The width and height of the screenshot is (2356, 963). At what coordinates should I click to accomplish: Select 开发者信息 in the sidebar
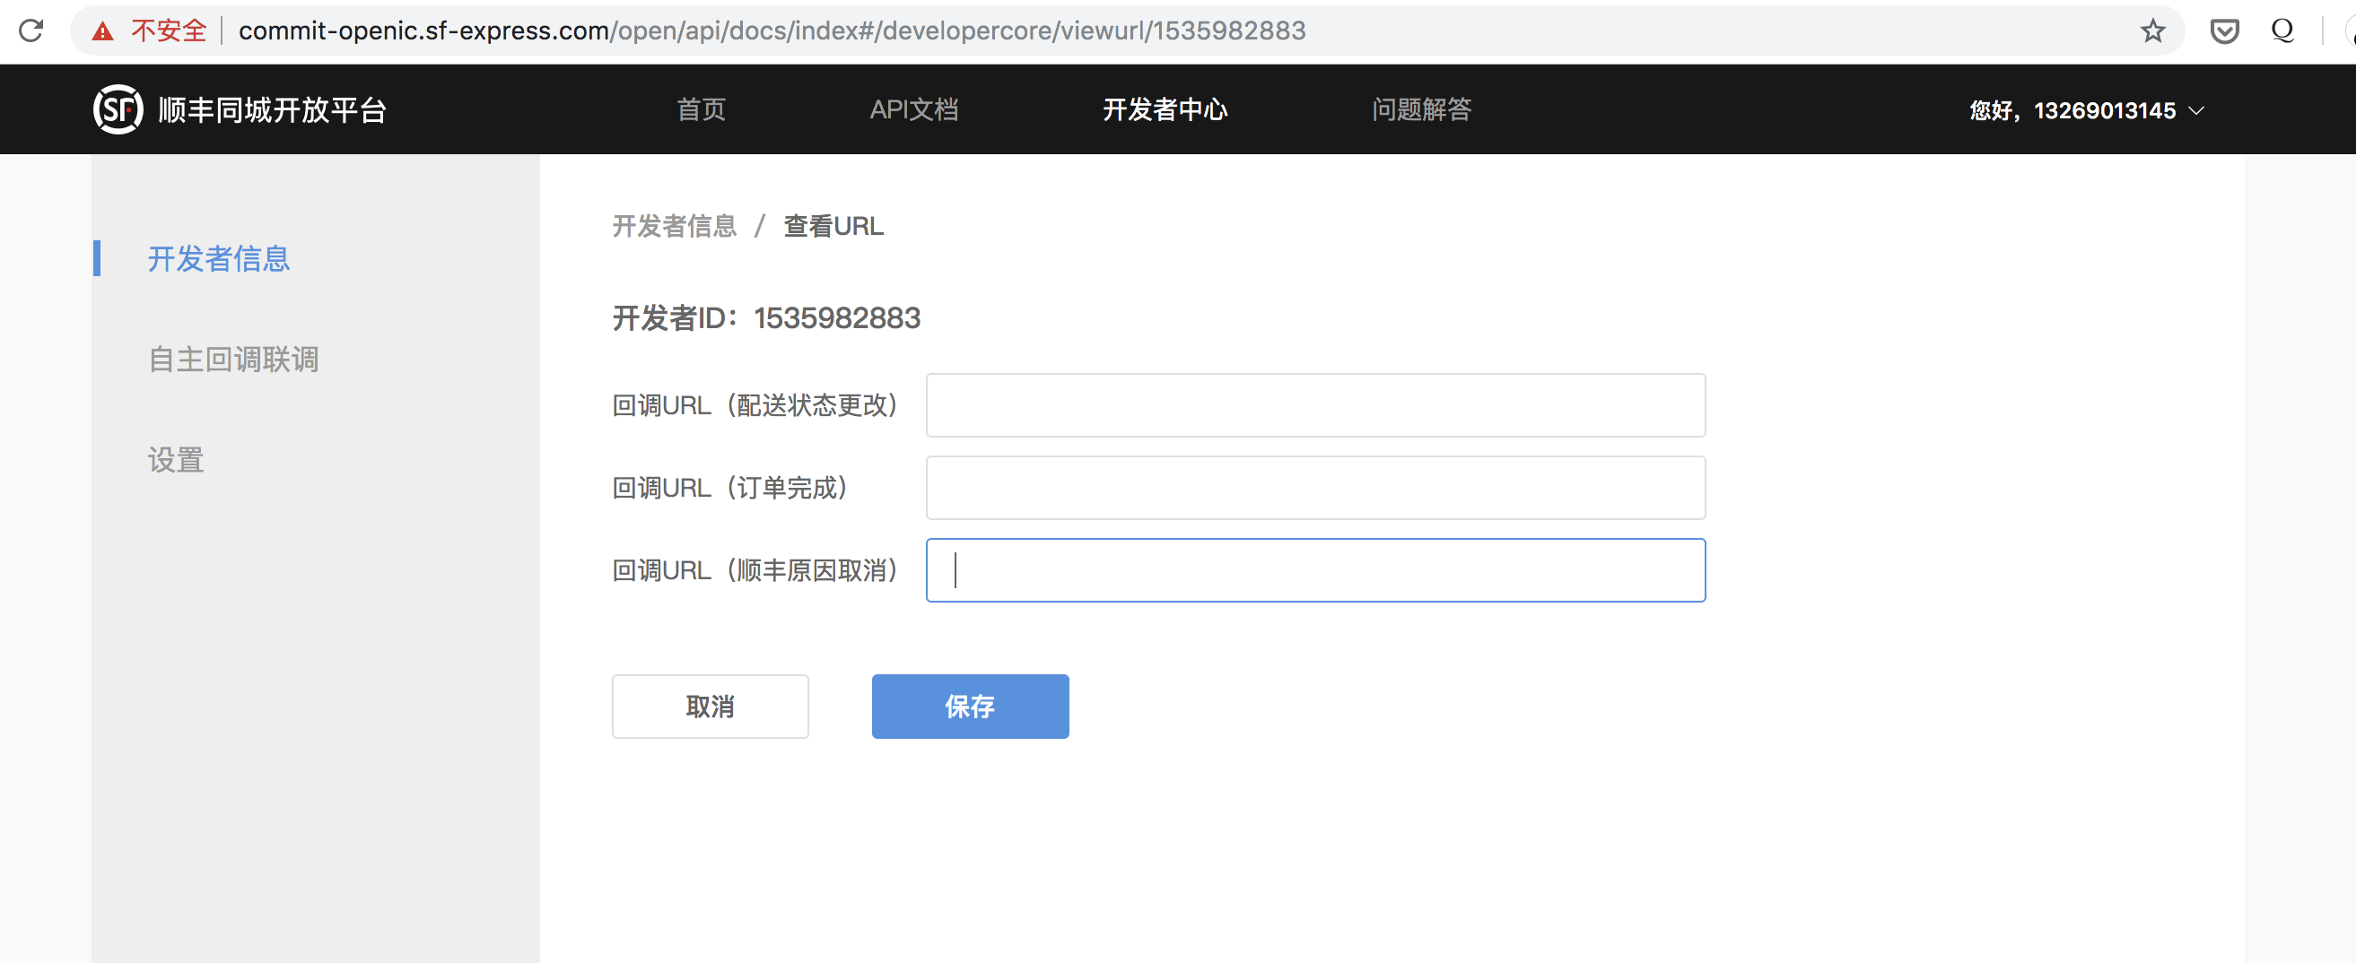(219, 258)
